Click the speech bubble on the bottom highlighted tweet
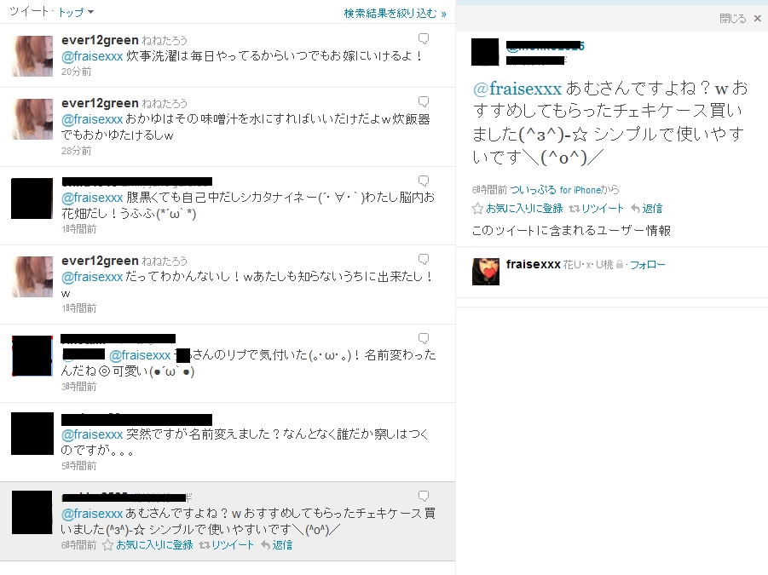 pyautogui.click(x=424, y=497)
